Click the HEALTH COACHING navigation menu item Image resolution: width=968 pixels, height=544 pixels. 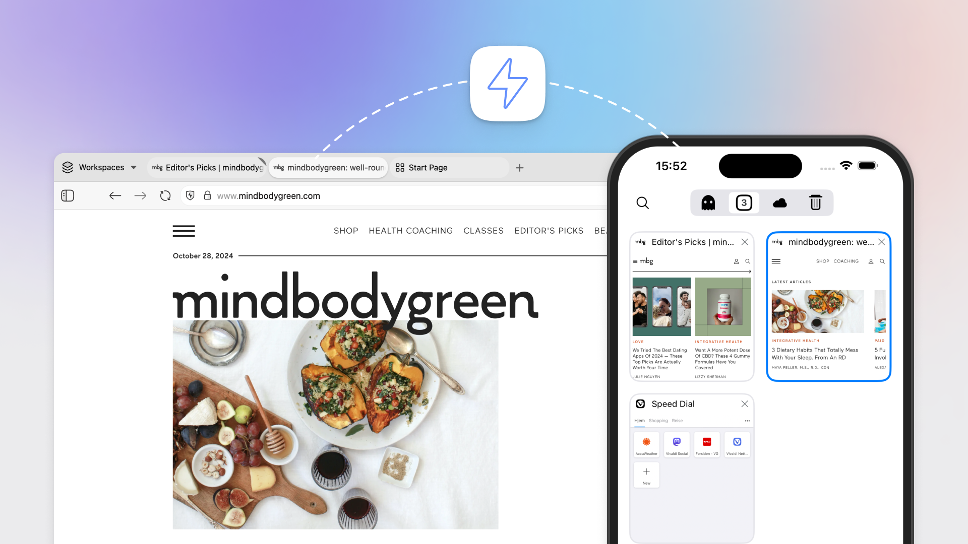point(409,231)
